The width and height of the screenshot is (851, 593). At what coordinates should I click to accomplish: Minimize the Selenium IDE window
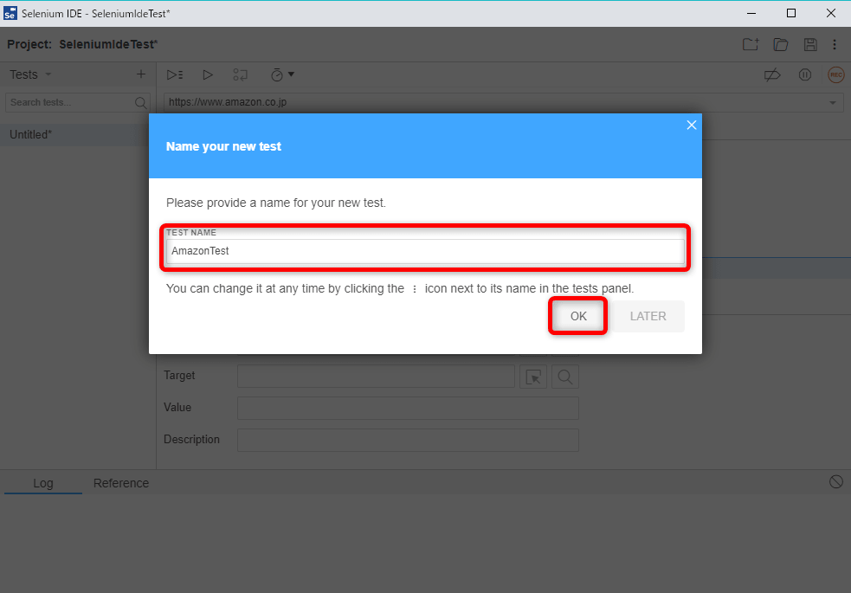click(x=751, y=14)
